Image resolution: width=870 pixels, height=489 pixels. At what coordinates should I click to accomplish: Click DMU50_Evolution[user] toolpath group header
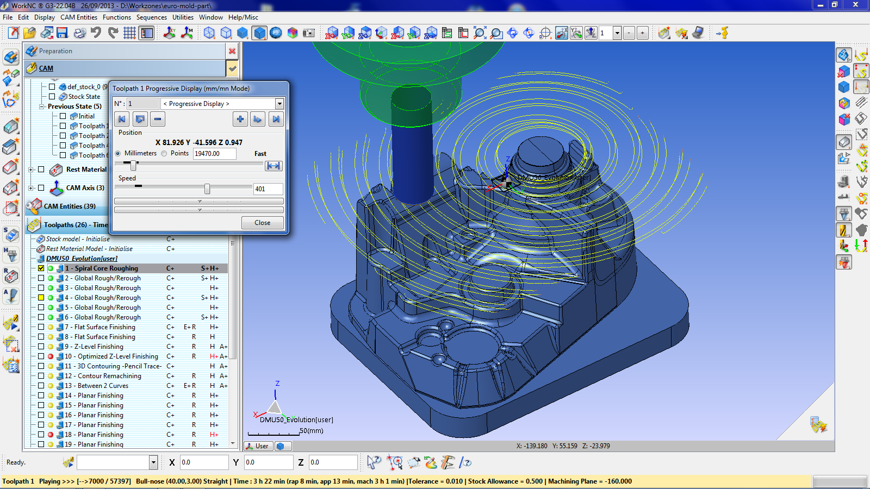click(x=82, y=259)
